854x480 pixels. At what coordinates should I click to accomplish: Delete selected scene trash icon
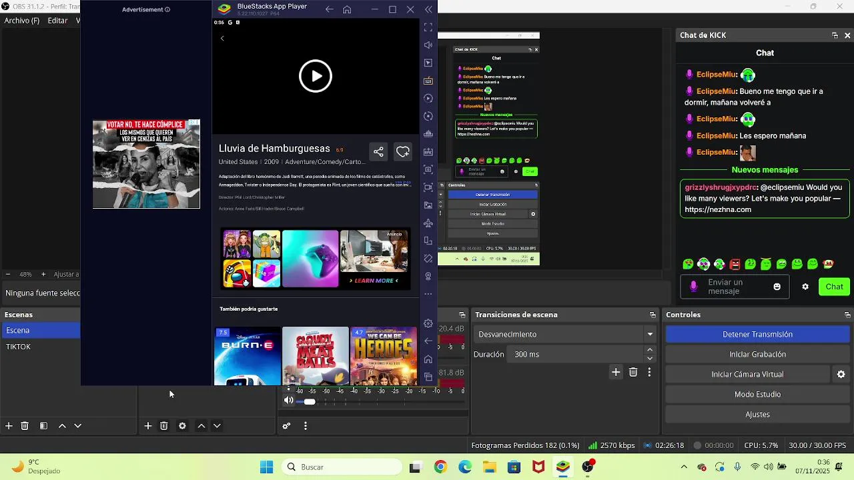[25, 426]
